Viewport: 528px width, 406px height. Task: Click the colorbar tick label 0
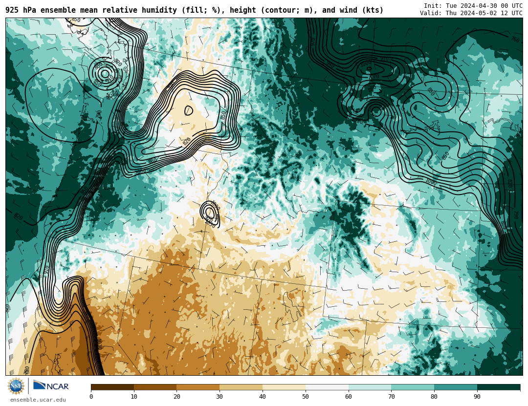click(x=91, y=397)
